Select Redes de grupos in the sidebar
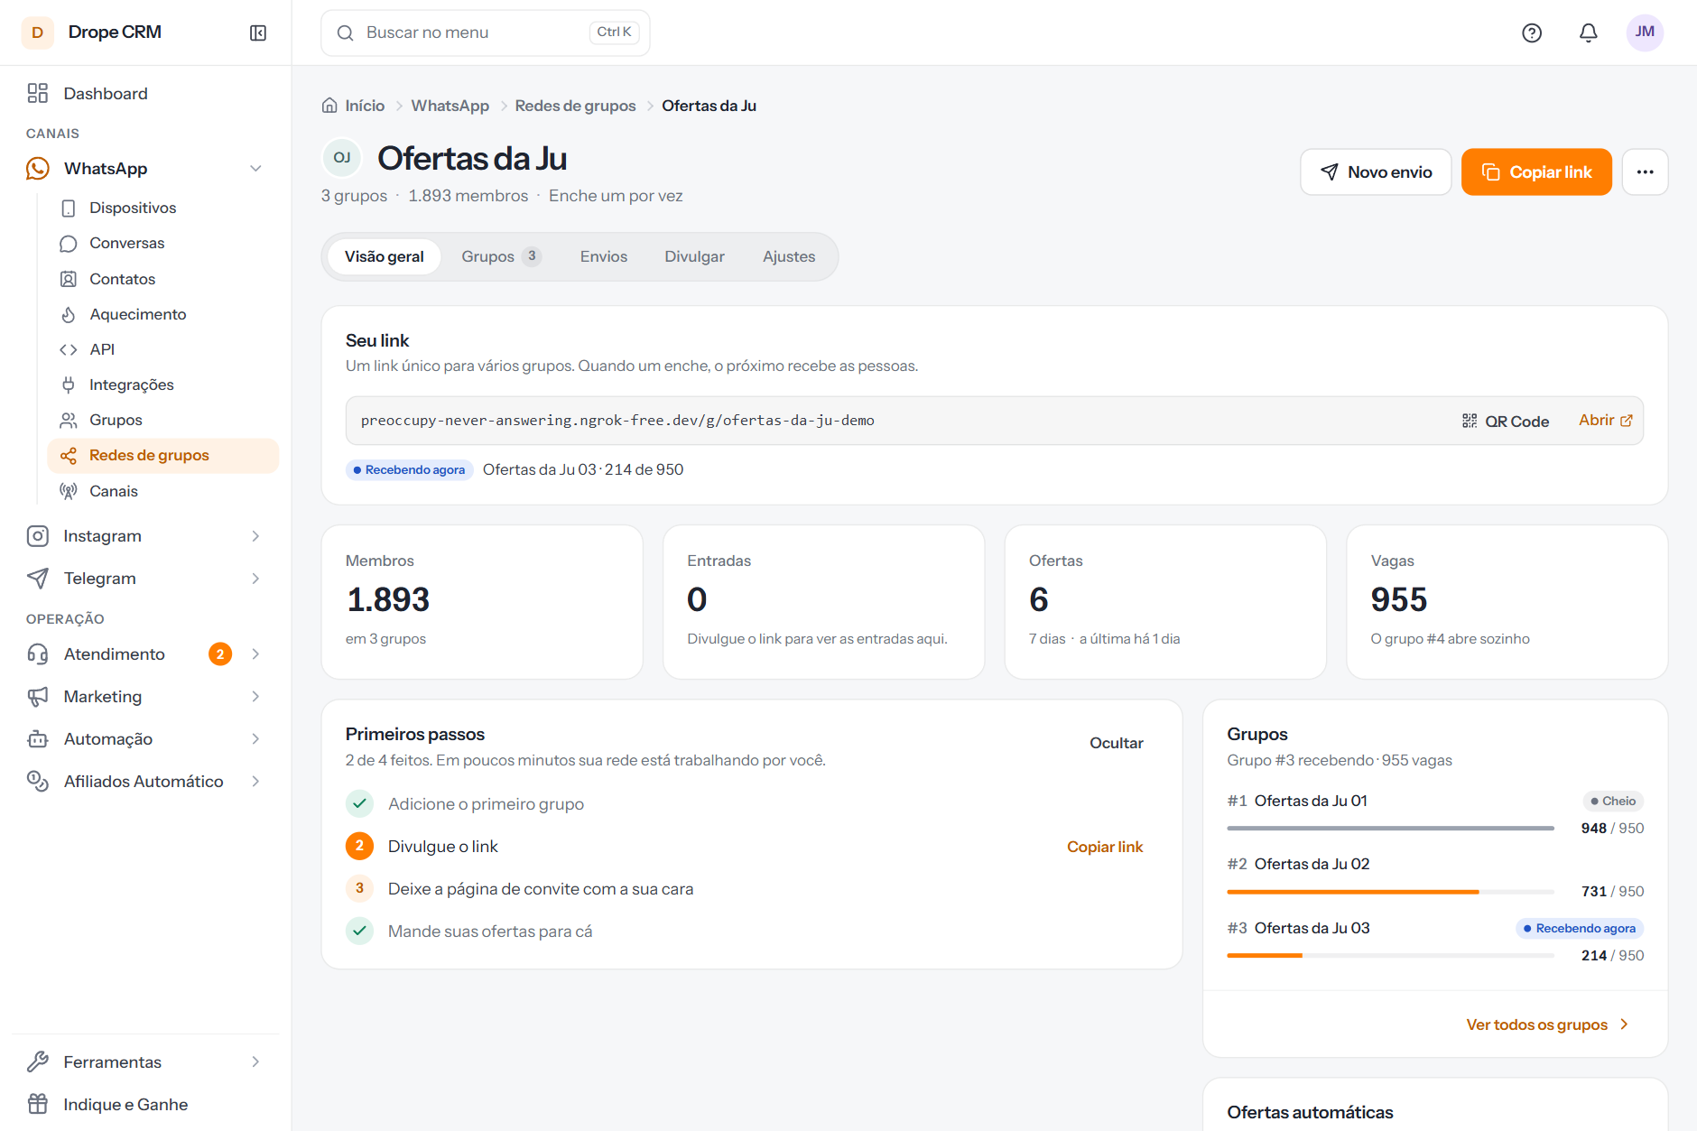This screenshot has height=1131, width=1697. pyautogui.click(x=162, y=456)
